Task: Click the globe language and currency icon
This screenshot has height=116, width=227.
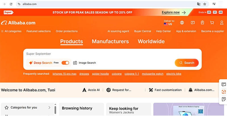Action: (182, 23)
